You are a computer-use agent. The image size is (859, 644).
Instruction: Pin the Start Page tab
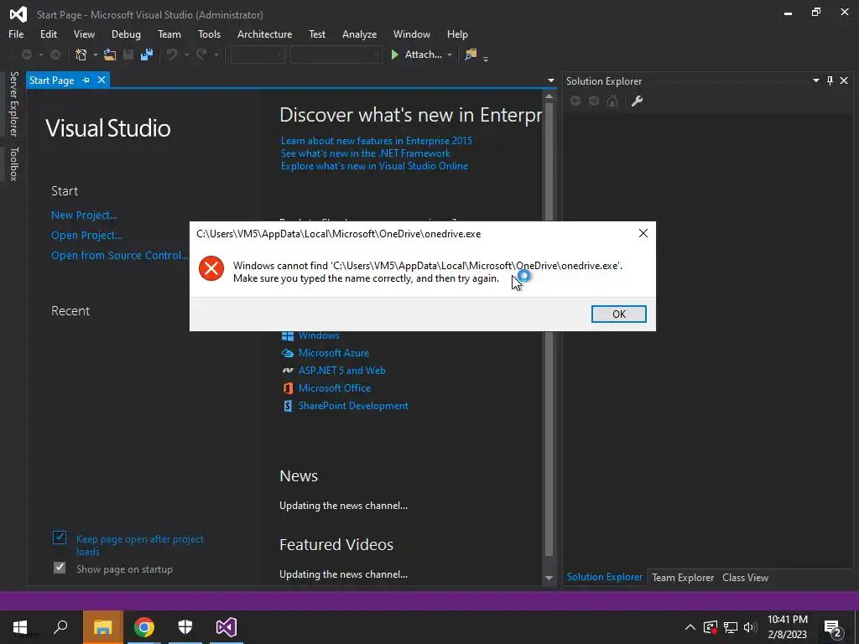pyautogui.click(x=86, y=80)
